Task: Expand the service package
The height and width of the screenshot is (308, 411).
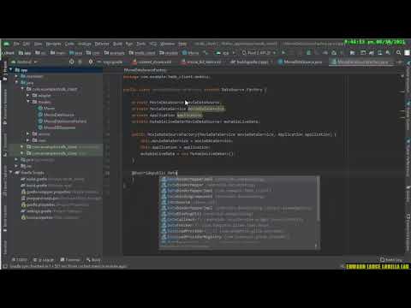Action: click(x=28, y=133)
